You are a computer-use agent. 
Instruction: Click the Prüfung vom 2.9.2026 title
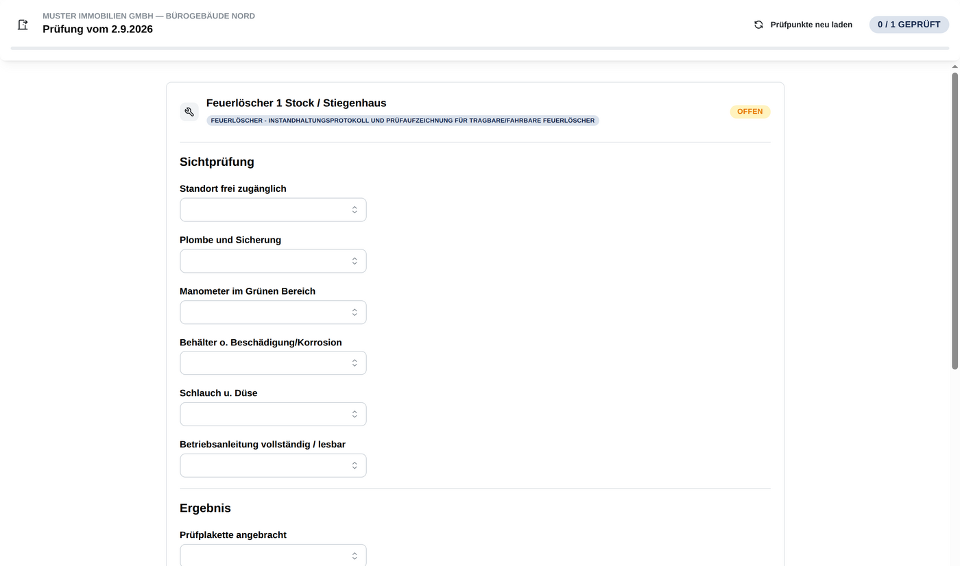[97, 29]
